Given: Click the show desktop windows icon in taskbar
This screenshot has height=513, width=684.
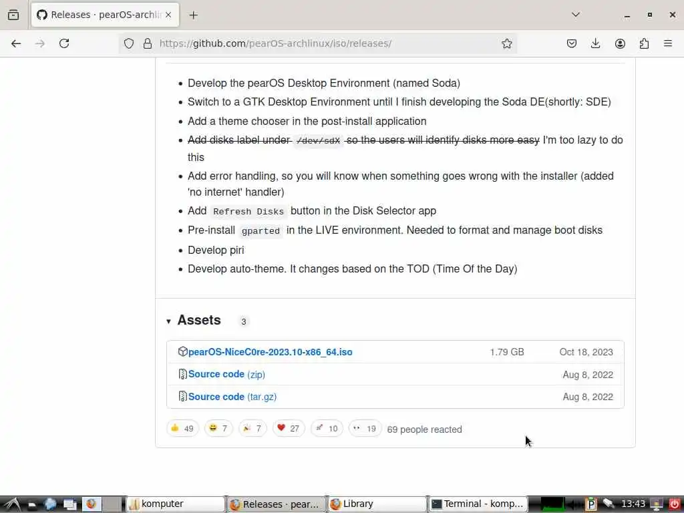Looking at the screenshot, I should (x=69, y=504).
